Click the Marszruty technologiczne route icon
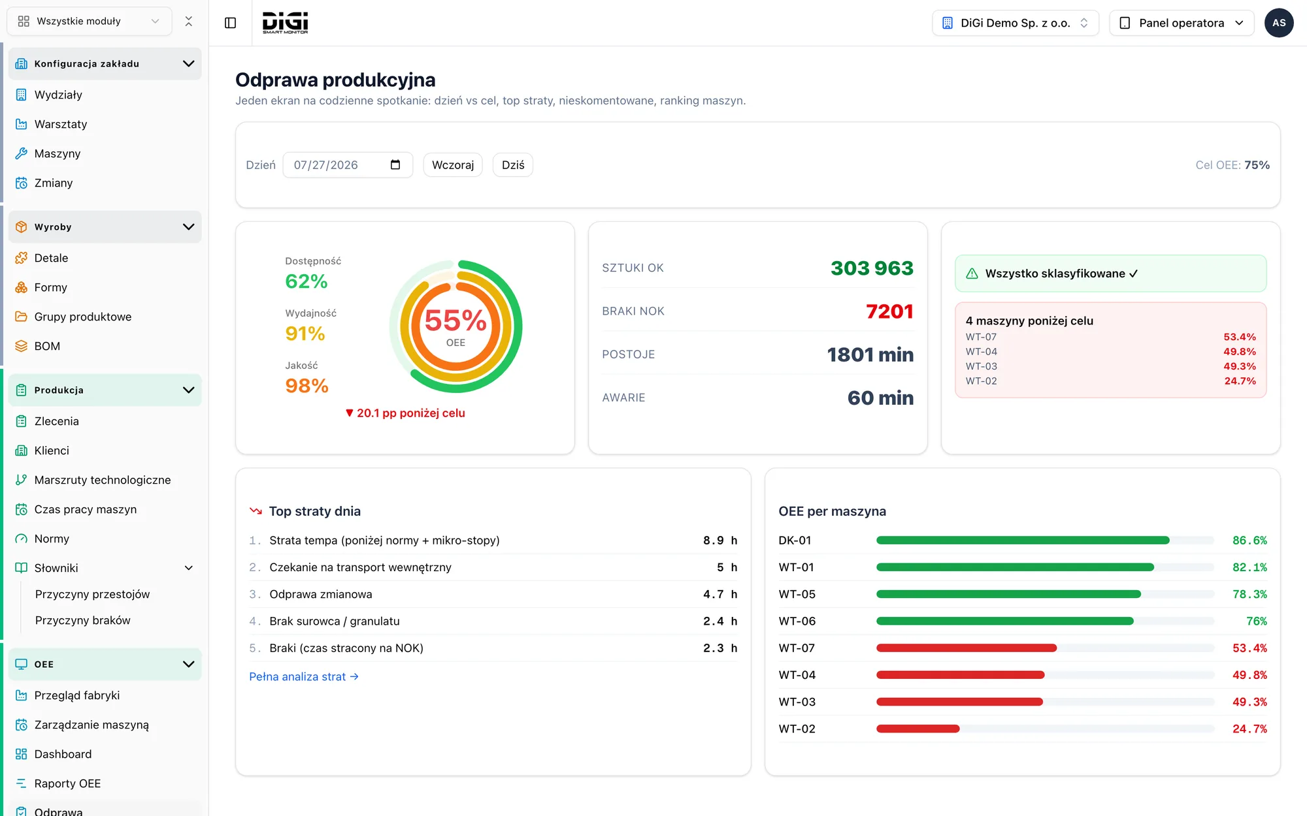Screen dimensions: 1307x816 [x=22, y=480]
